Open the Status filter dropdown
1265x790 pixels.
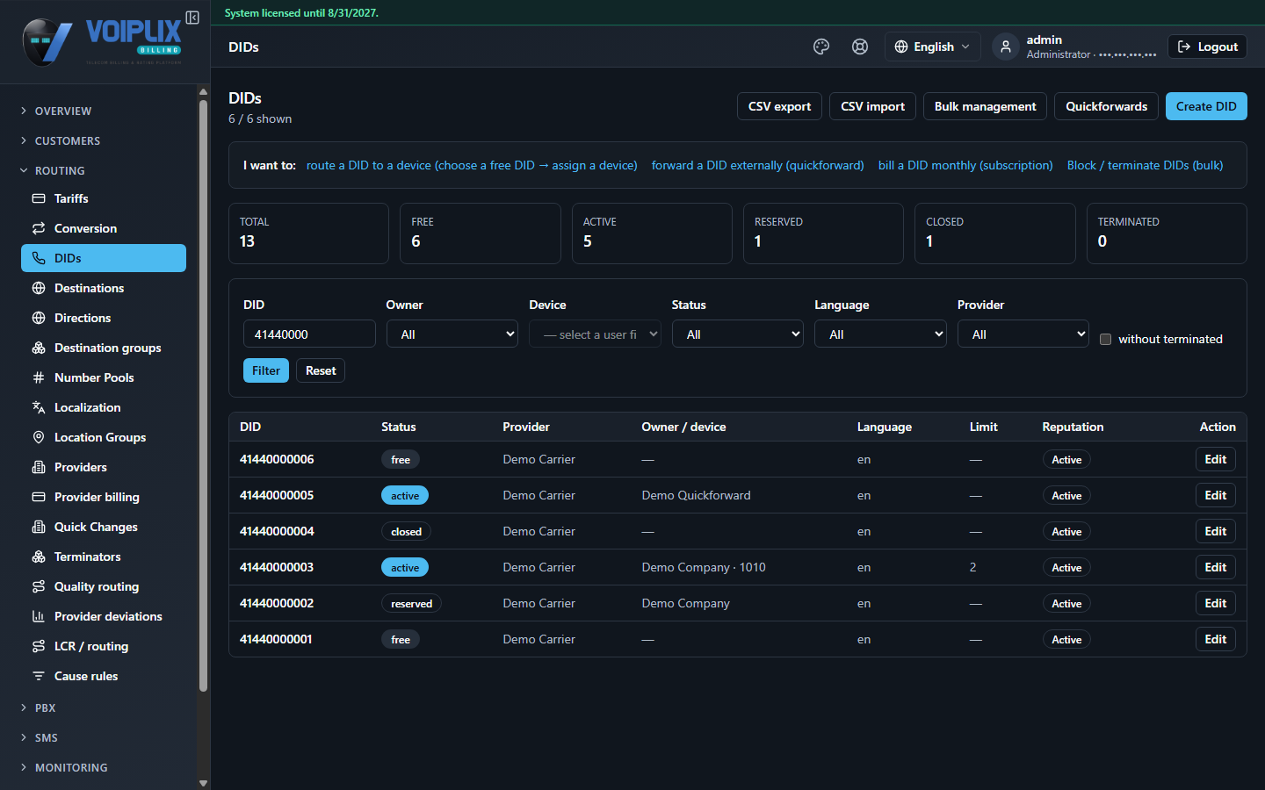click(738, 334)
